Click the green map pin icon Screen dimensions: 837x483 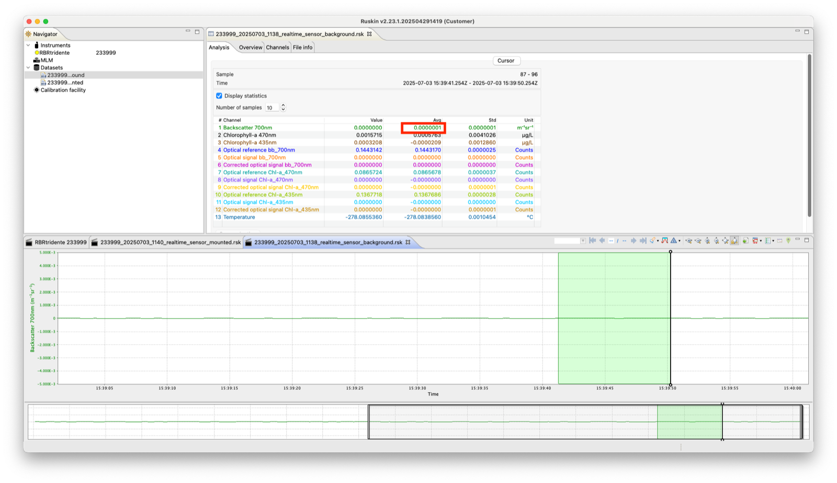coord(788,240)
